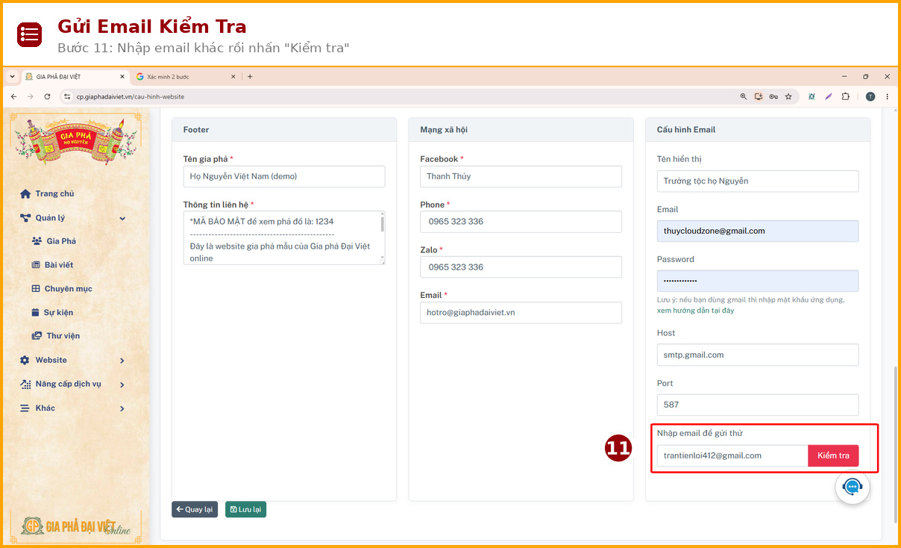
Task: Click the zoom magnifier icon in address bar
Action: (743, 96)
